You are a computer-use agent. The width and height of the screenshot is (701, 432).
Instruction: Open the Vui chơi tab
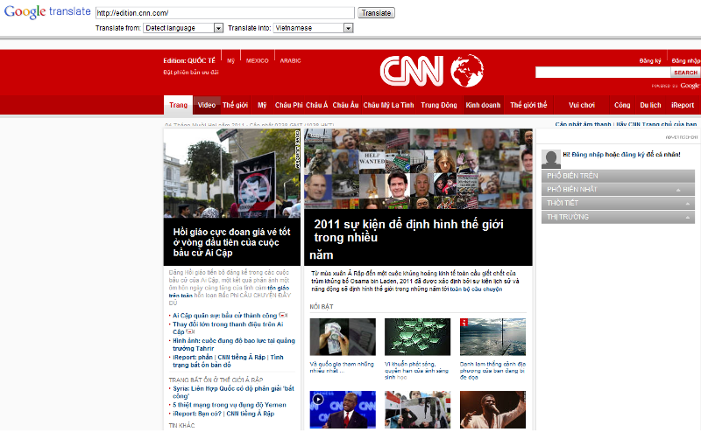pos(582,105)
